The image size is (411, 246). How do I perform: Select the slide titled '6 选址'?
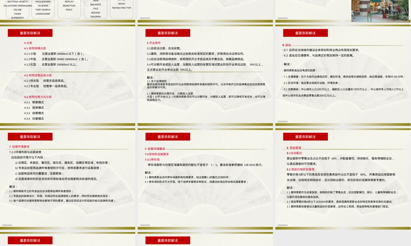tap(343, 75)
